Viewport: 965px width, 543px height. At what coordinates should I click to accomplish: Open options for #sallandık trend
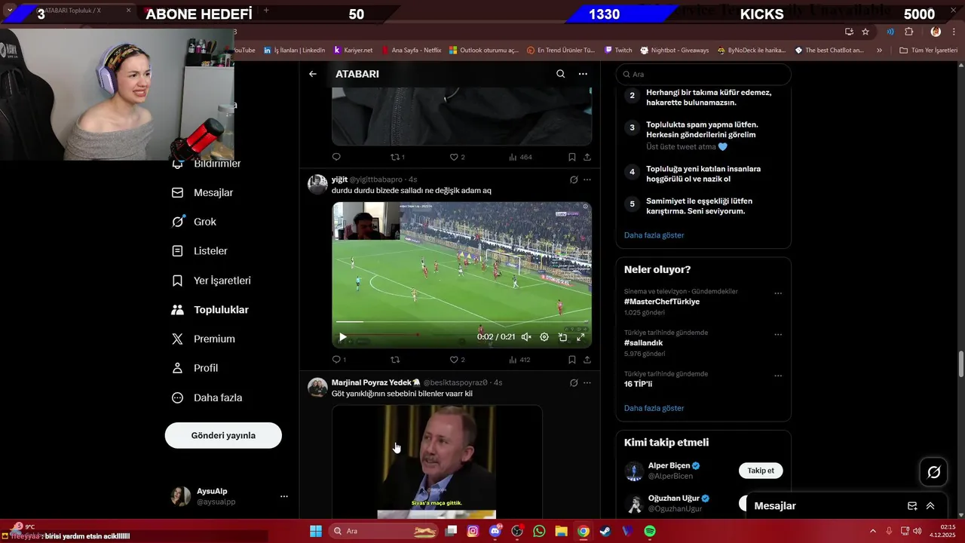(x=778, y=335)
